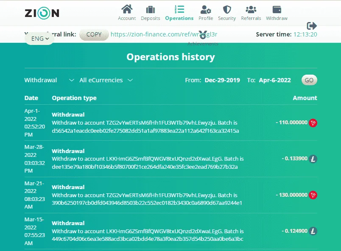
Task: Click the amount - 0.124900
Action: [x=295, y=231]
